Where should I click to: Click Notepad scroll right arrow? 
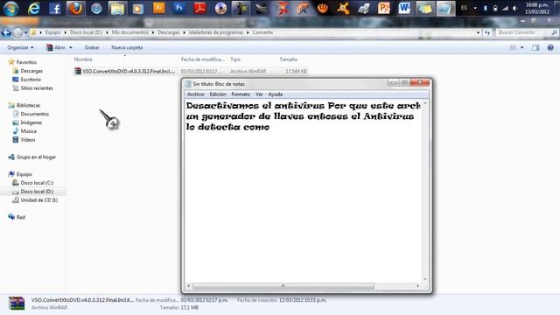pyautogui.click(x=417, y=286)
